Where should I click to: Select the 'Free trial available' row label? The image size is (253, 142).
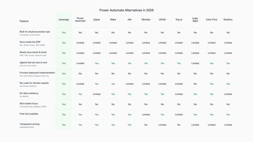pyautogui.click(x=29, y=114)
